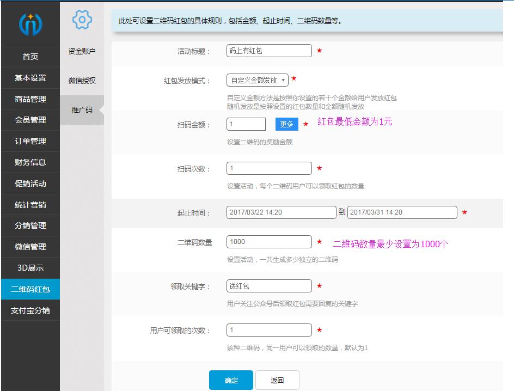Click the 领取关键字 field containing 送红包
This screenshot has width=514, height=391.
(x=268, y=285)
